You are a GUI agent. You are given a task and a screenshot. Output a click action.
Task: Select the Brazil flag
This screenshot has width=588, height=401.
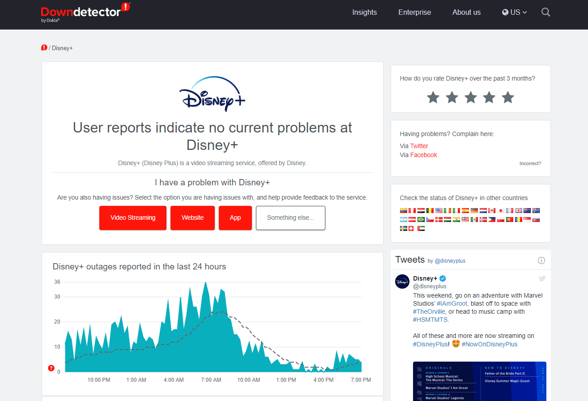click(421, 219)
